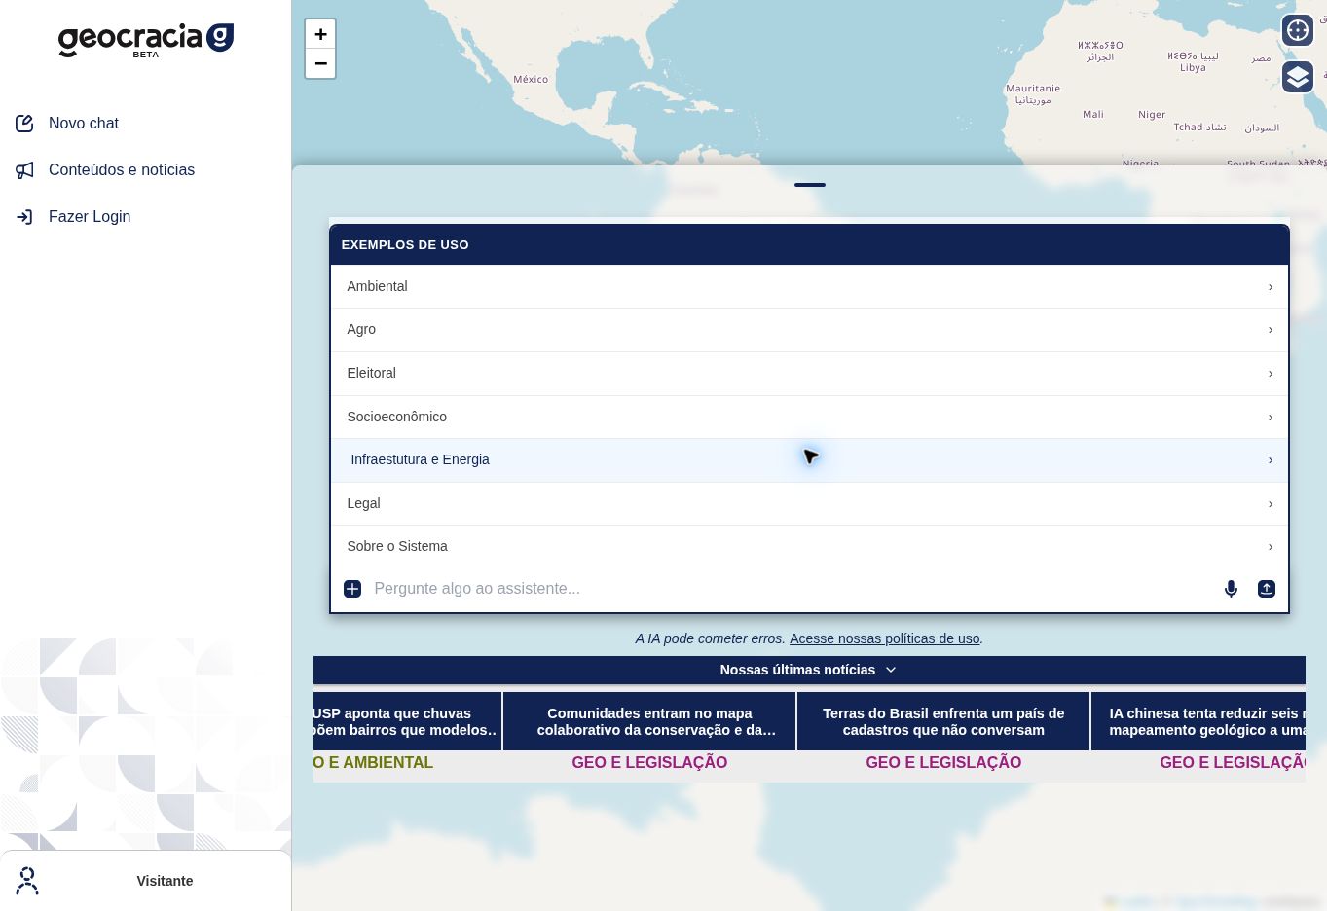Select Fazer Login in the sidebar
The width and height of the screenshot is (1327, 911).
point(90,217)
